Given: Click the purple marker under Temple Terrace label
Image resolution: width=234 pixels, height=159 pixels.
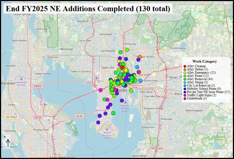Looking at the screenshot, I should coord(138,60).
